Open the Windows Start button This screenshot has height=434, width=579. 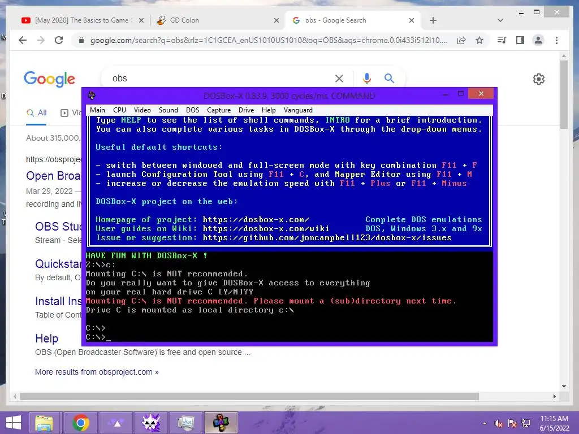14,423
